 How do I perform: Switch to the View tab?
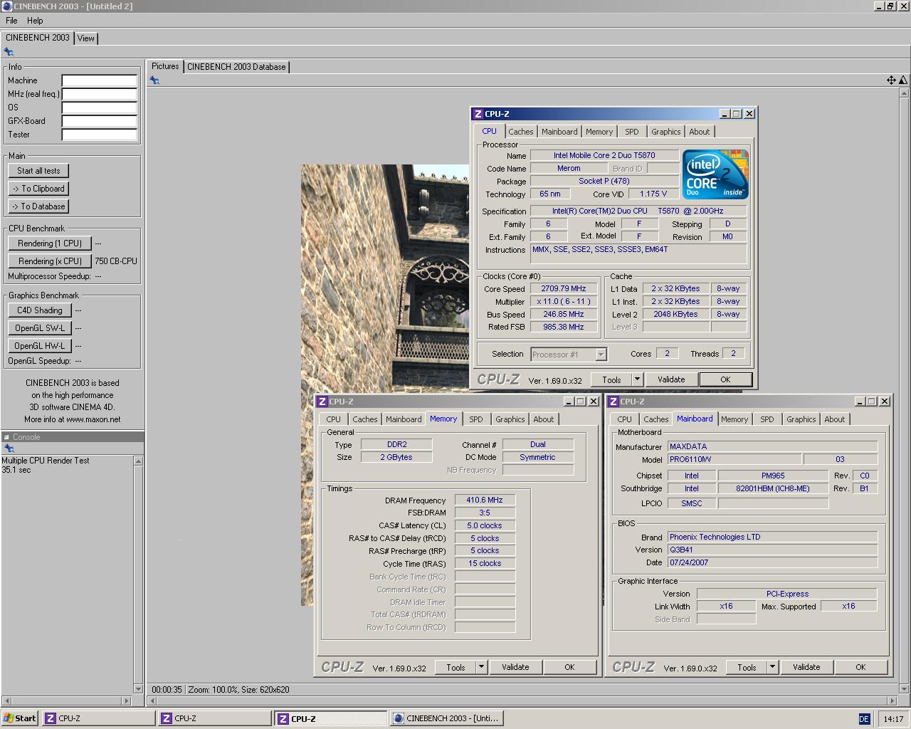[x=86, y=38]
